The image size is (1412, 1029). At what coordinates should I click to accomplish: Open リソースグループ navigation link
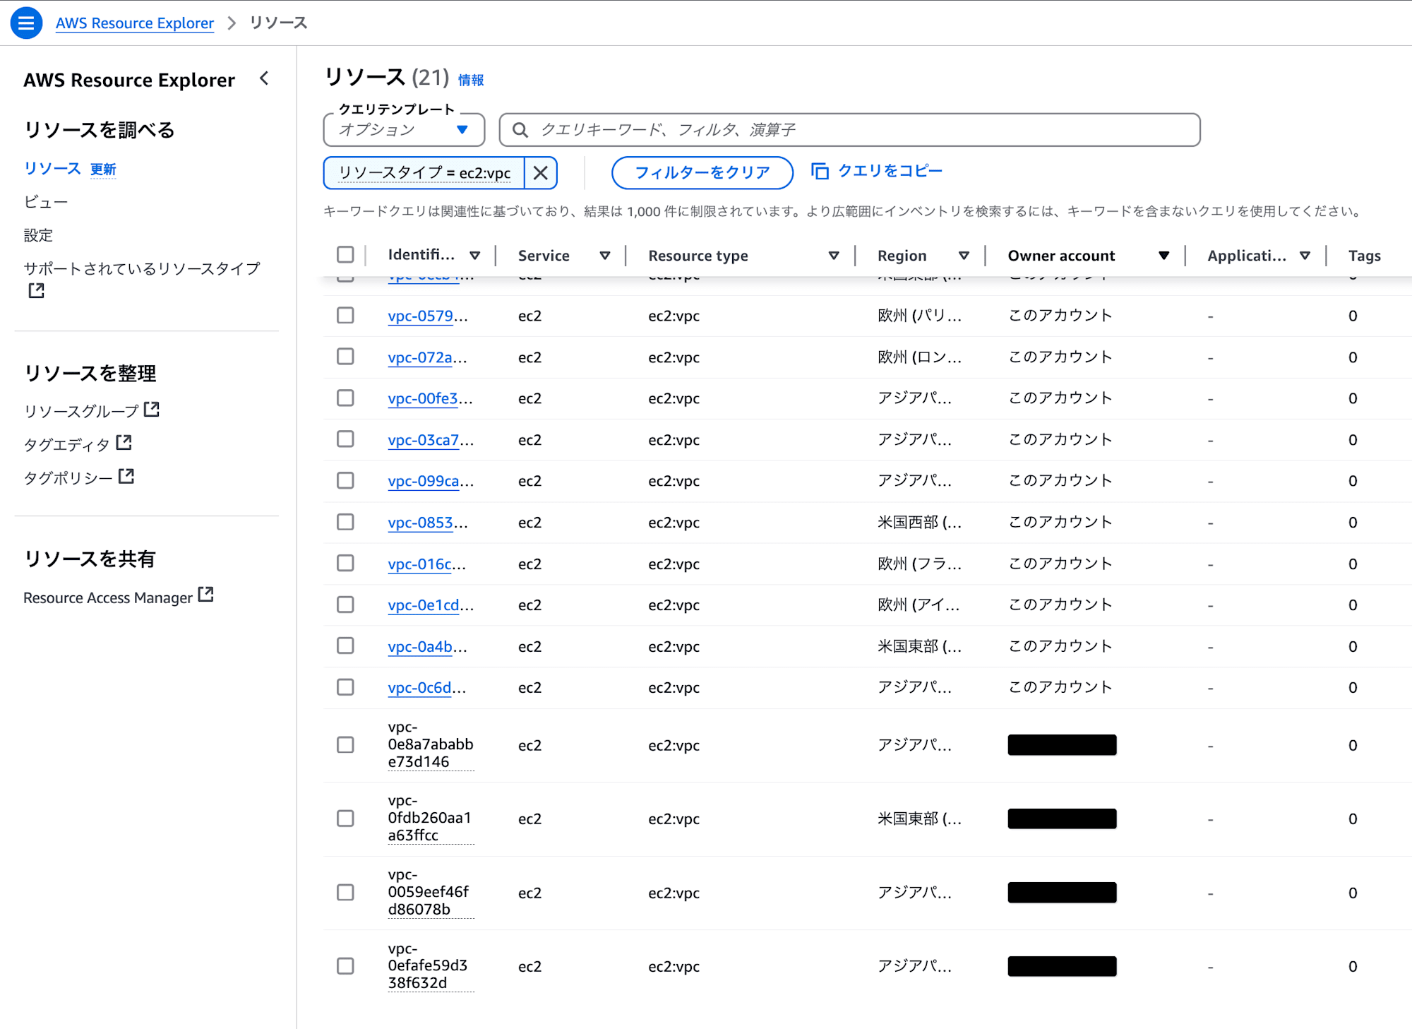(x=81, y=411)
